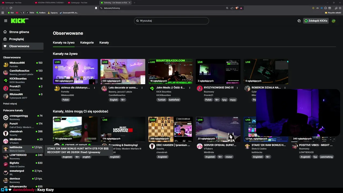Switch to Kanały na żywo tab

(x=64, y=43)
